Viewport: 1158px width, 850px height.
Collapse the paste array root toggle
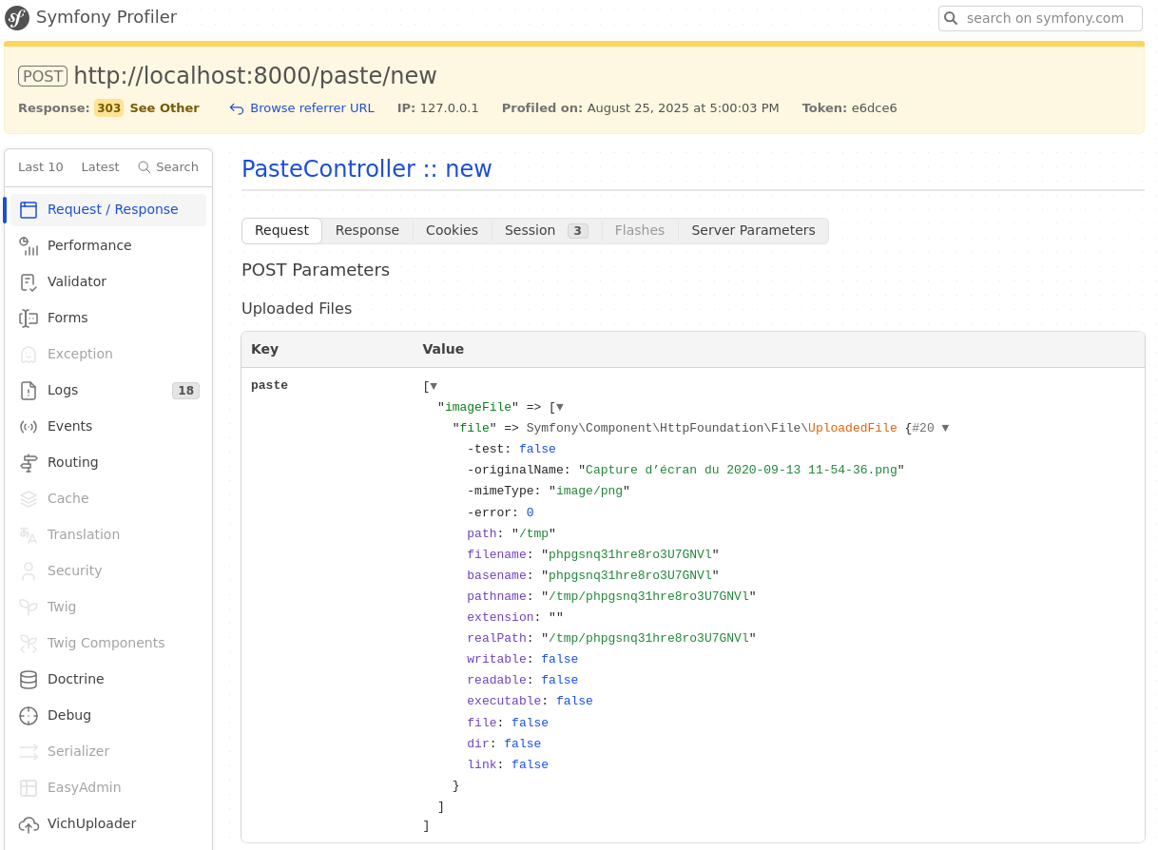pos(434,386)
